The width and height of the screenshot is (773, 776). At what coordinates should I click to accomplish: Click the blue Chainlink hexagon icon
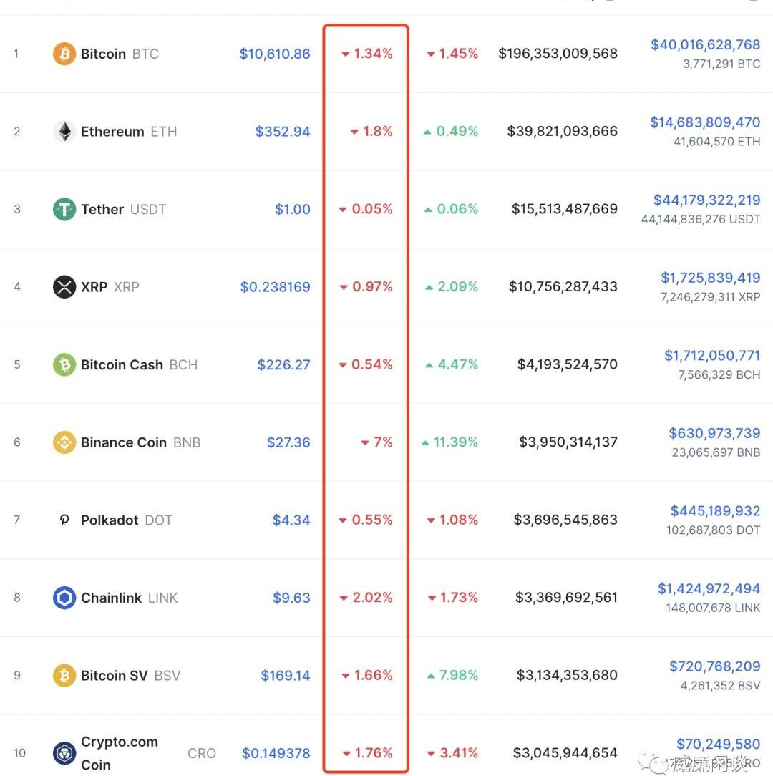click(64, 597)
